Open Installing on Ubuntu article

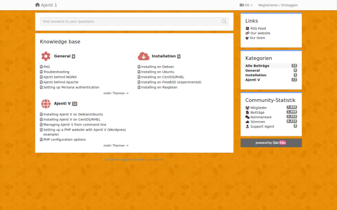coord(157,72)
